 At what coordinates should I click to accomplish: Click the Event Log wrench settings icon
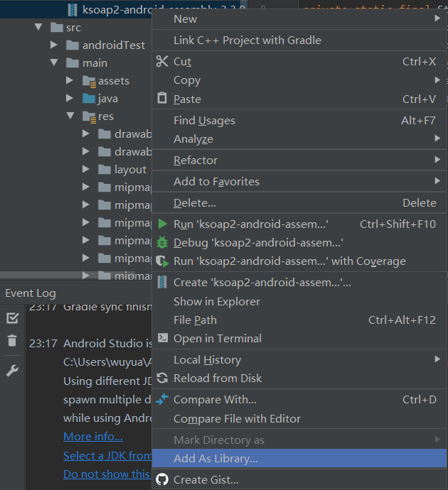[x=12, y=371]
